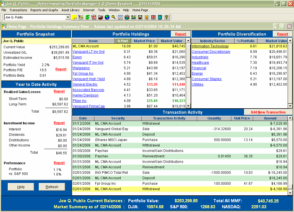Click the green dollar sign toolbar icon
The width and height of the screenshot is (294, 212).
(x=87, y=17)
